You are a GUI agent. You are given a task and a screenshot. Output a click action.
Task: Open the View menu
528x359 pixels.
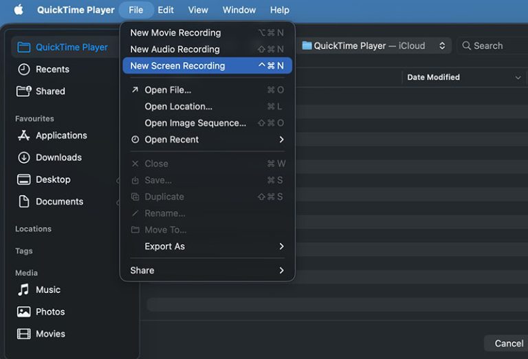coord(198,10)
